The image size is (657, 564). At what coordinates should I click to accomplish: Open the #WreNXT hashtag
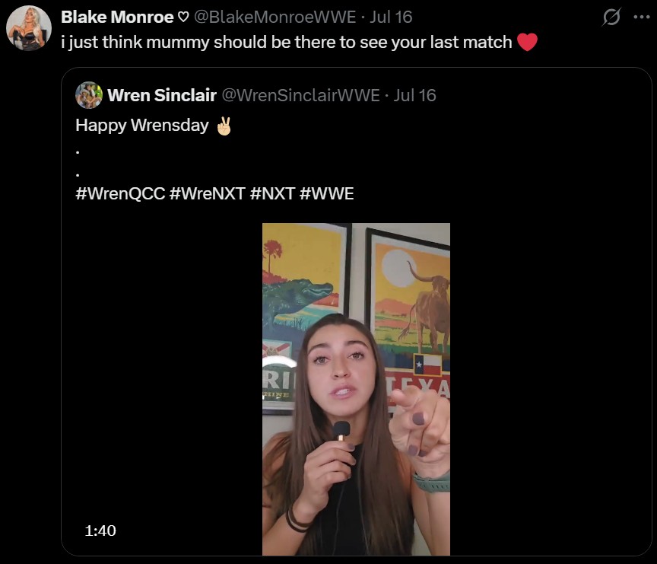click(x=208, y=194)
